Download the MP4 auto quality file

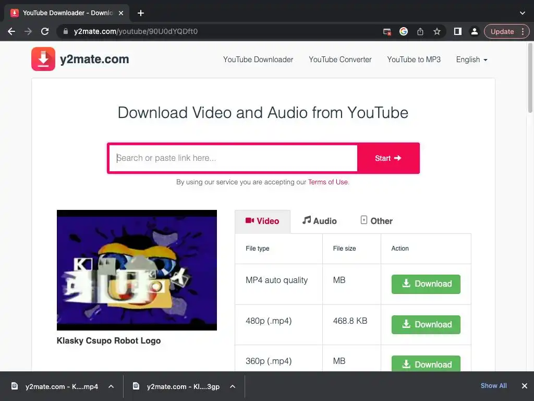(426, 284)
